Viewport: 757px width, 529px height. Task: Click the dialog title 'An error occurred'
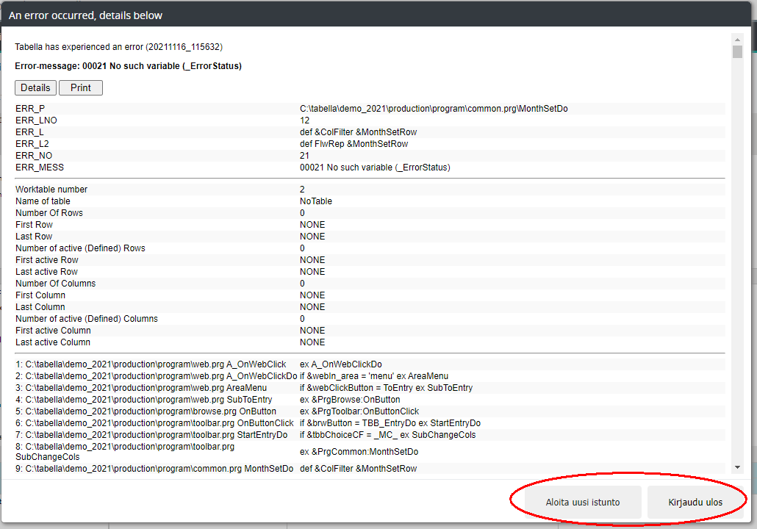point(86,15)
